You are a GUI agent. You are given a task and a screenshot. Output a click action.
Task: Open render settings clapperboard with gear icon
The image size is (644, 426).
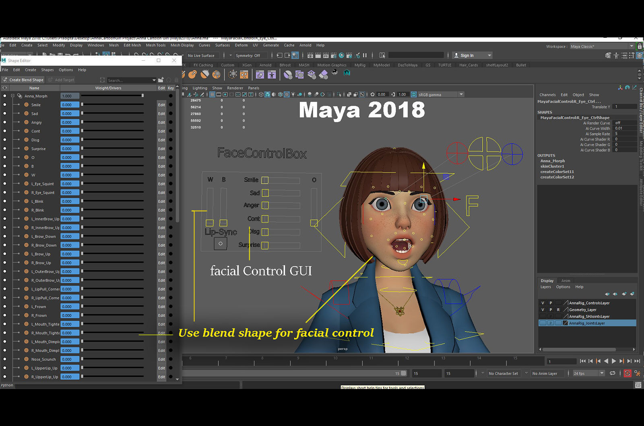pyautogui.click(x=334, y=55)
